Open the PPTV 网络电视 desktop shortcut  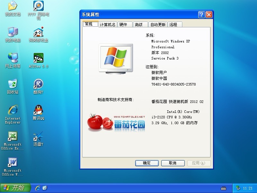pos(39,6)
